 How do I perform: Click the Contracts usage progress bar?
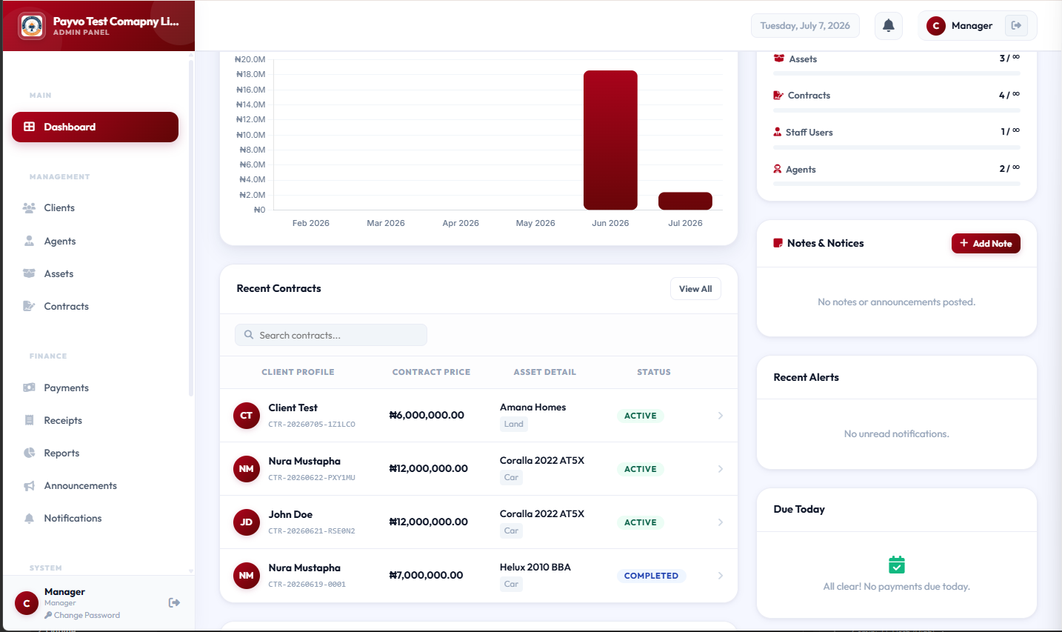(896, 110)
